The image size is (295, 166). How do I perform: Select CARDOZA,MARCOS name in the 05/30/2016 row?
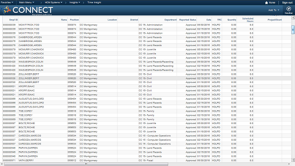click(29, 136)
